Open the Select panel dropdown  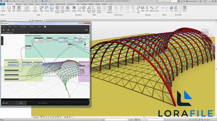3,15
